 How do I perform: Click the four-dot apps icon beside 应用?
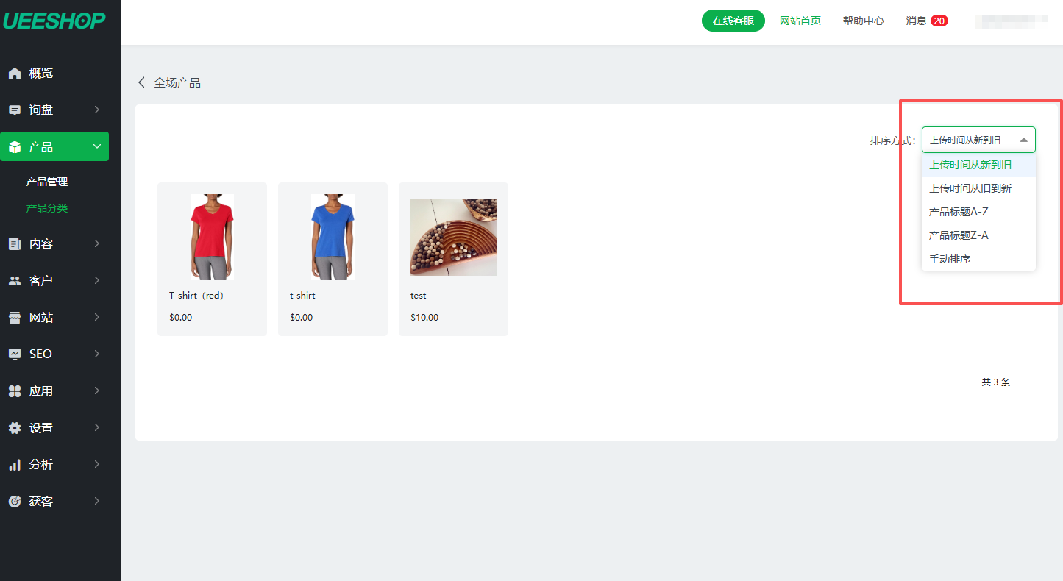(15, 391)
